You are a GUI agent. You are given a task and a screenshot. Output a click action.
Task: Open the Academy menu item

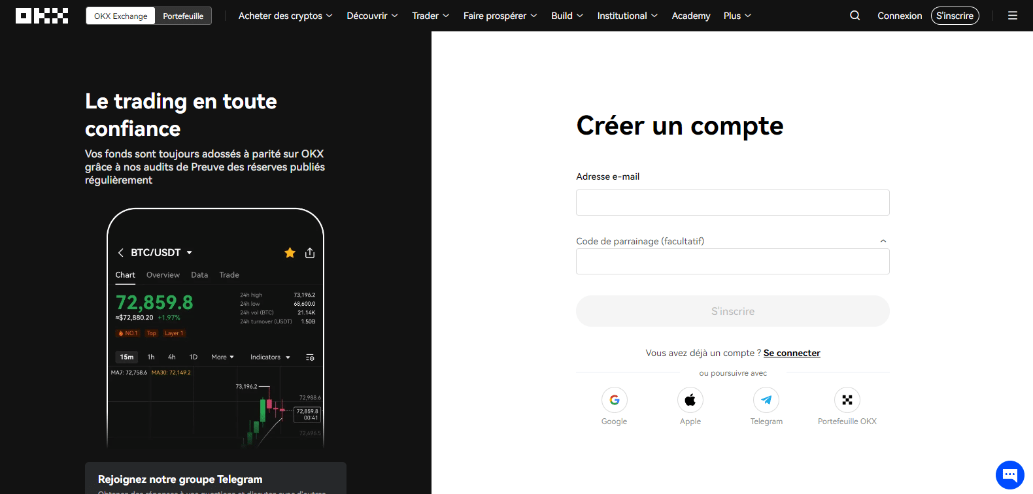(691, 16)
